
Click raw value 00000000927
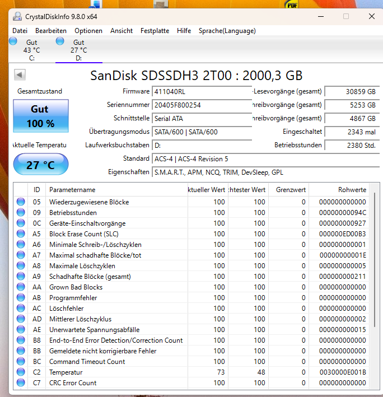tap(343, 223)
